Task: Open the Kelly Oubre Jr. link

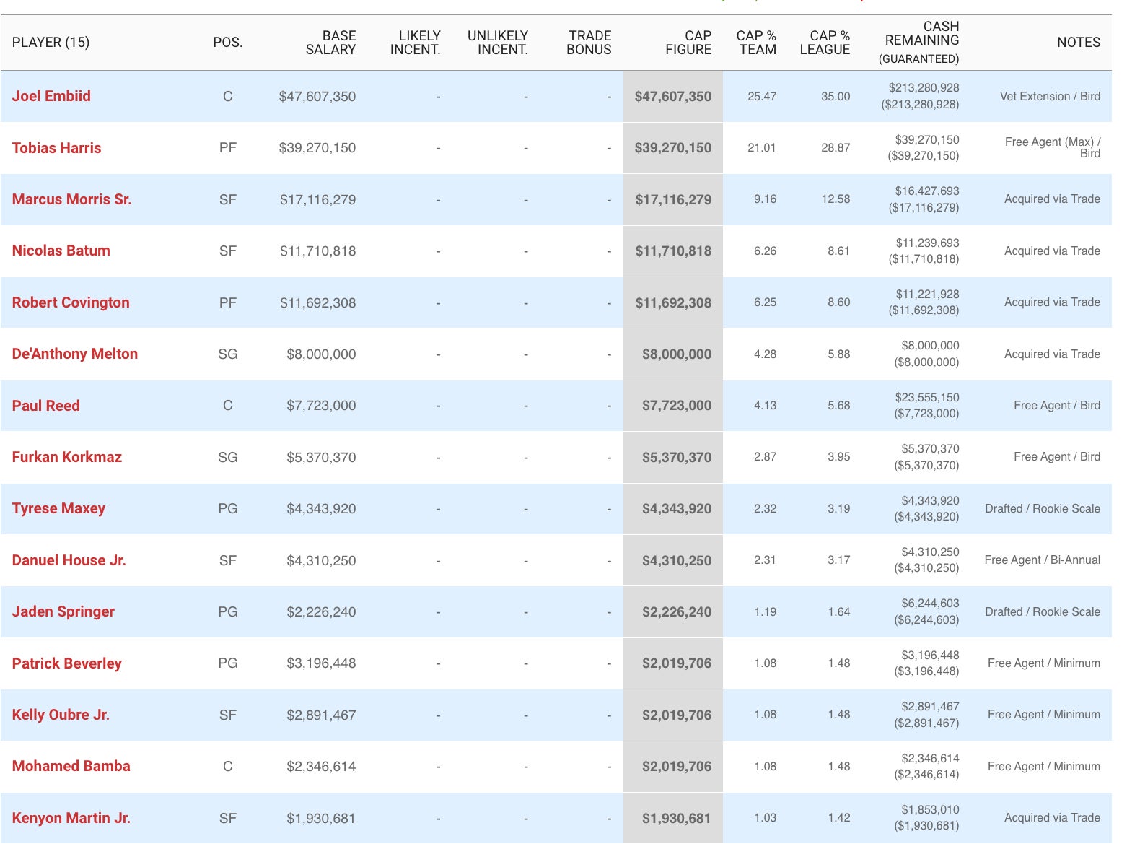Action: [x=61, y=715]
